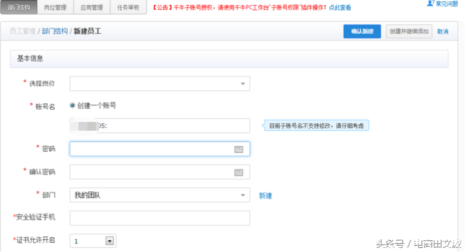Screen dimensions: 467x252
Task: Click 新建 link next to department
Action: click(x=266, y=195)
